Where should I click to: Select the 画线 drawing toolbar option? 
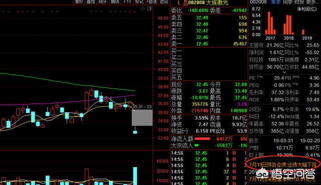(x=115, y=2)
